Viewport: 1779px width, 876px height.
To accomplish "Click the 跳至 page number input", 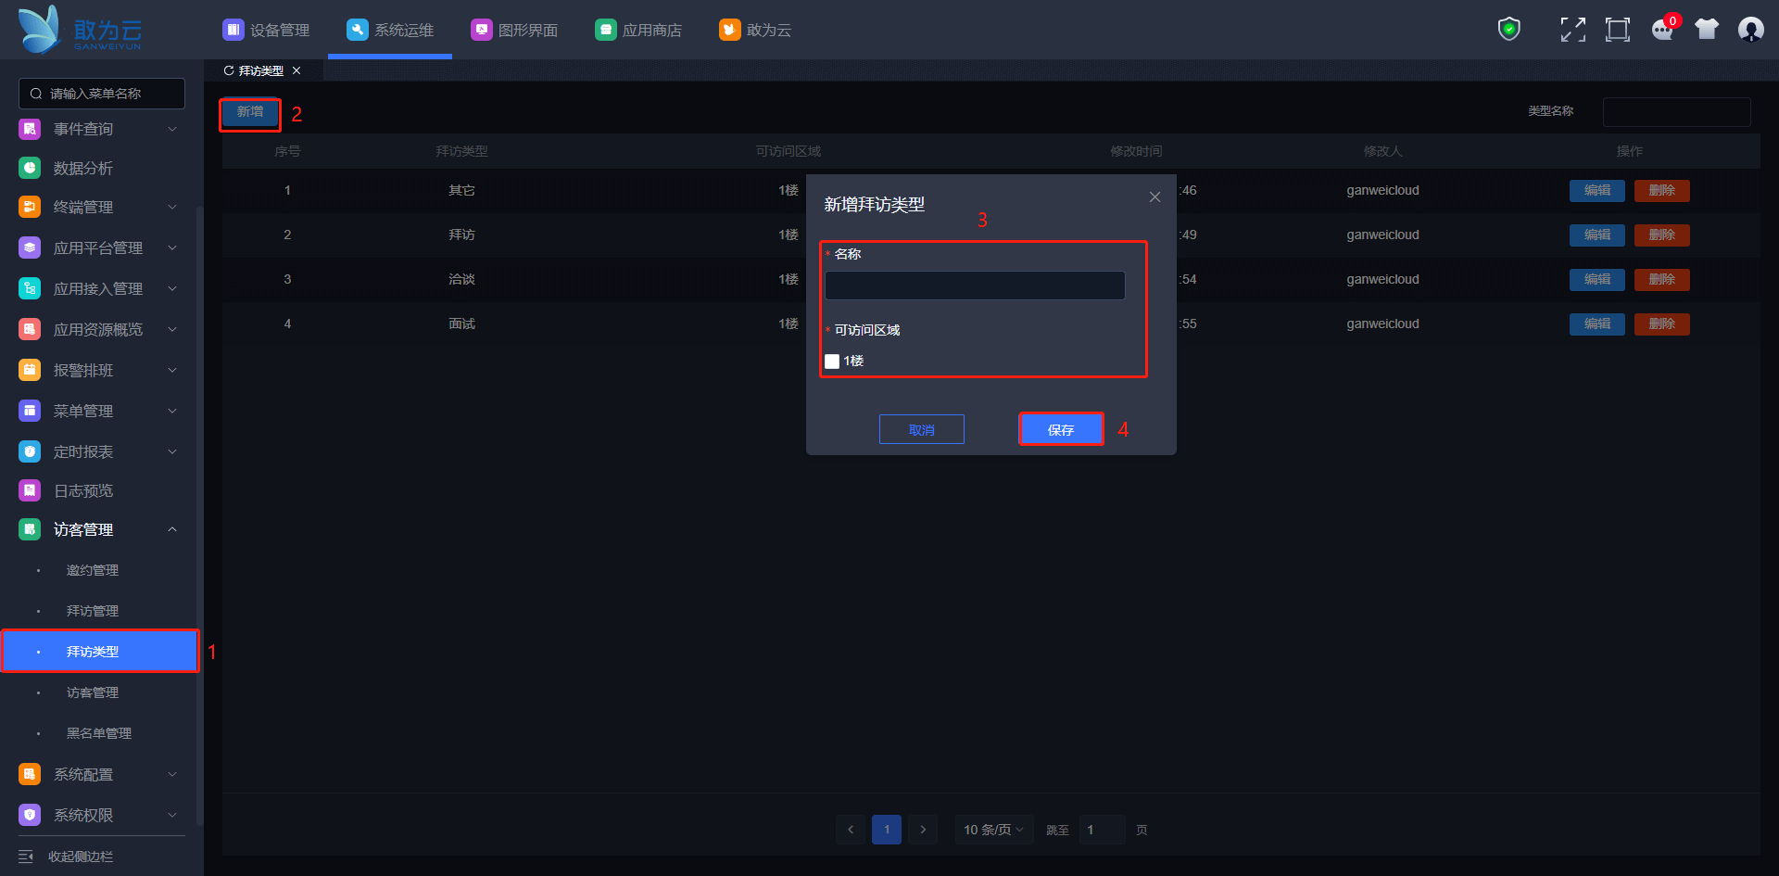I will pos(1103,830).
